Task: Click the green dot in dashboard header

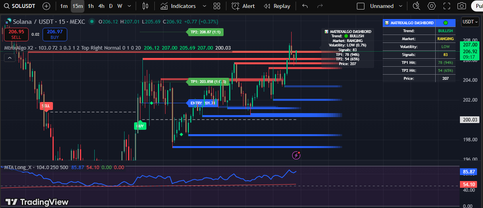Action: (446, 23)
